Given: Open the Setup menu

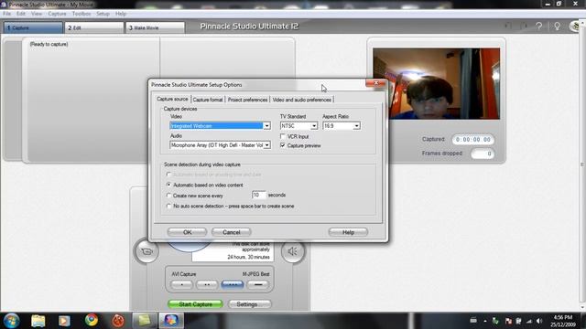Looking at the screenshot, I should [x=103, y=14].
